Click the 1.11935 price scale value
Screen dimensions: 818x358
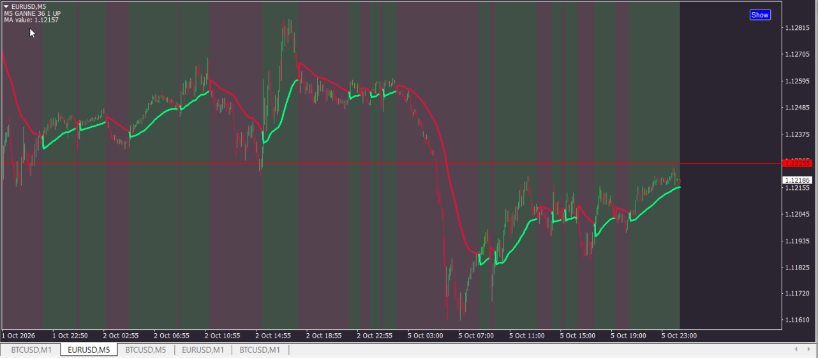[797, 241]
